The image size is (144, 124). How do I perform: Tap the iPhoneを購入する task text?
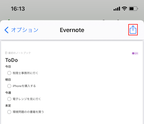(x=24, y=86)
